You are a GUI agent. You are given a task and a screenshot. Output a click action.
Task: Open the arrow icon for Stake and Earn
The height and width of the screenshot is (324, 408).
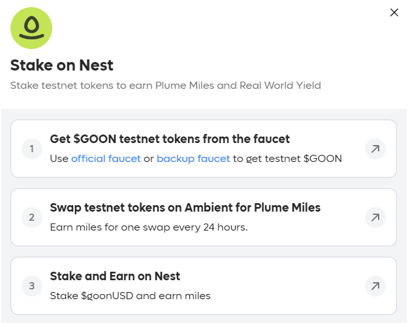pyautogui.click(x=375, y=285)
